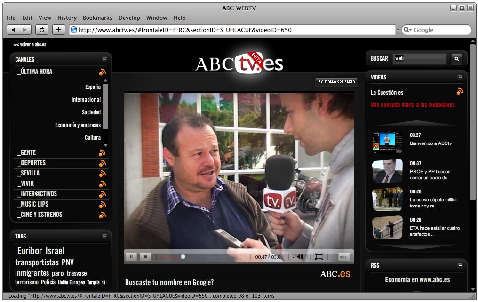
Task: Open the RSS feed icon beside La Cuestión es
Action: [x=460, y=91]
